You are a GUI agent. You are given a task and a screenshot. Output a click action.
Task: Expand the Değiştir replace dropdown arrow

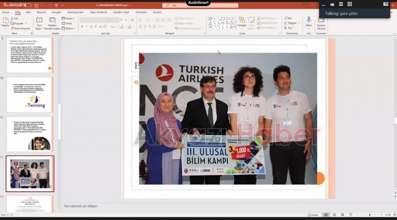coord(299,23)
